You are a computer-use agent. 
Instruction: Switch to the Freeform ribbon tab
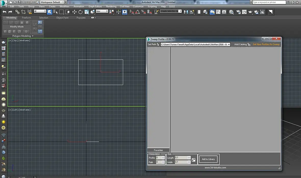coord(26,18)
